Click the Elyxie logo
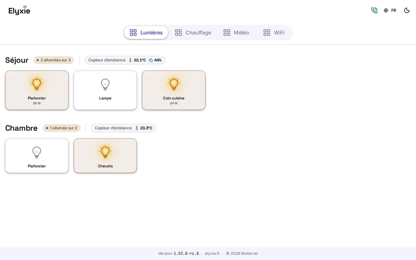416x260 pixels. click(x=19, y=10)
